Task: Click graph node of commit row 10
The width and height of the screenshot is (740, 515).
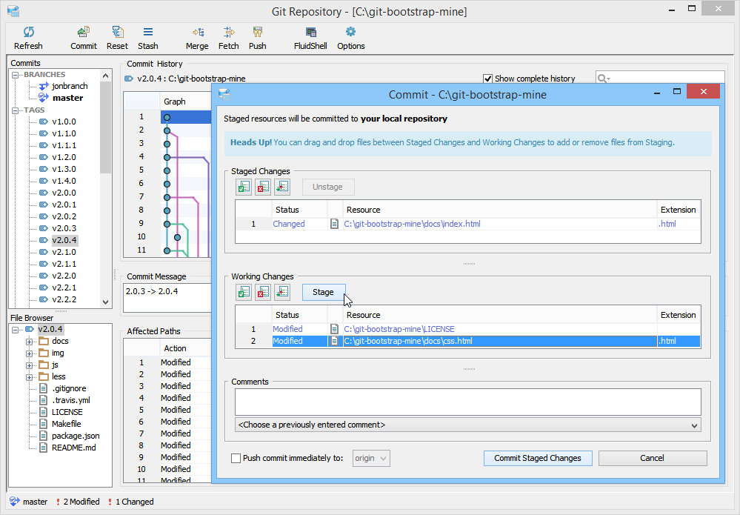Action: [x=178, y=237]
